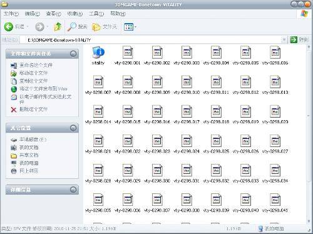This screenshot has height=234, width=313.
Task: Open the Back button history dropdown
Action: [x=28, y=27]
